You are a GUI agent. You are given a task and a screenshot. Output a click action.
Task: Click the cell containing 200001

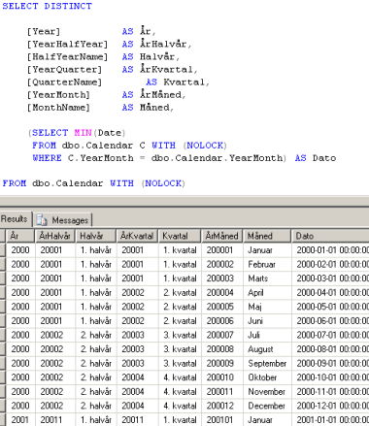click(x=222, y=250)
